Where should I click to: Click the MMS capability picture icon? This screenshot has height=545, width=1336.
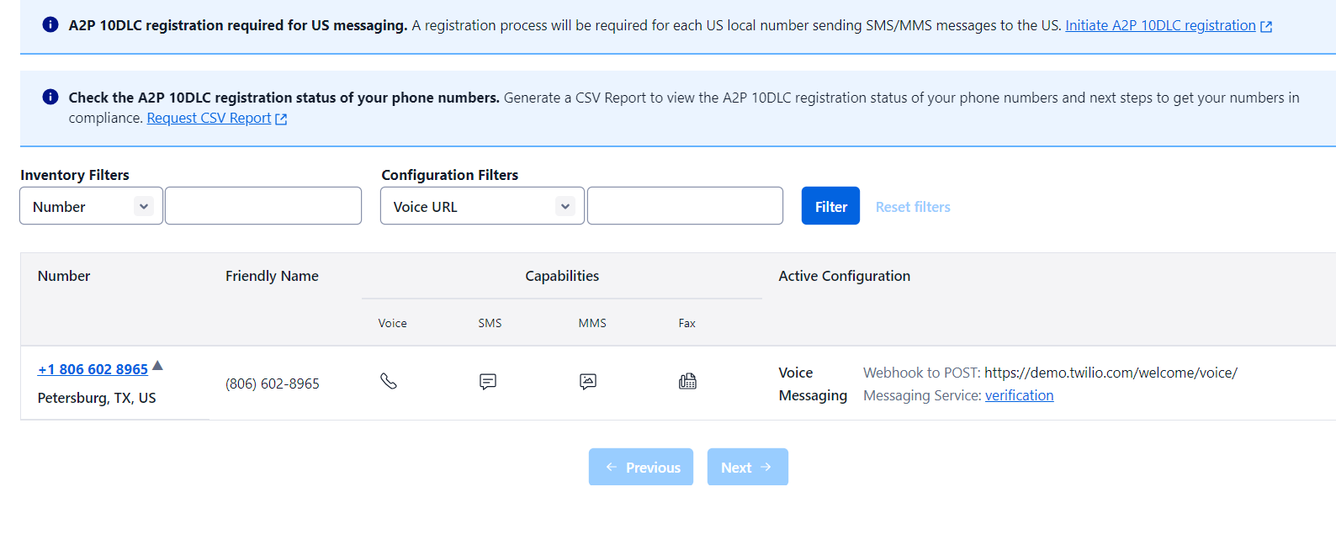(x=588, y=382)
